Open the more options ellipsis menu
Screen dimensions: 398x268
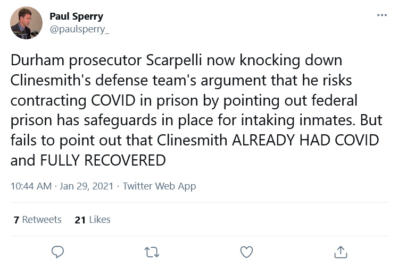(x=382, y=15)
